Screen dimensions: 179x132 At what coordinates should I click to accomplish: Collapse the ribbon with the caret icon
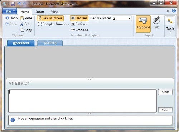pos(168,11)
